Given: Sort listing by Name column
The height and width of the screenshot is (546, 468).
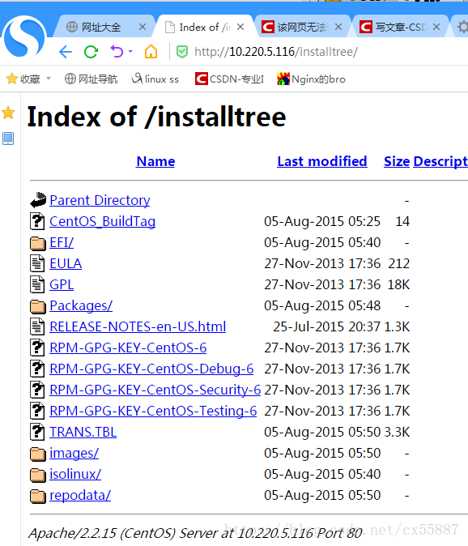Looking at the screenshot, I should click(x=155, y=161).
